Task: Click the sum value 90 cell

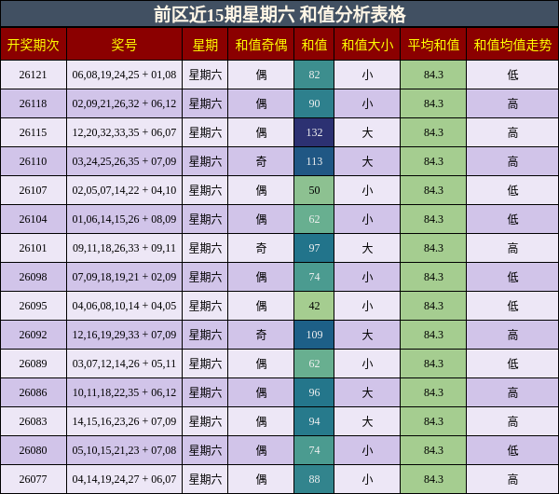Action: [x=314, y=103]
